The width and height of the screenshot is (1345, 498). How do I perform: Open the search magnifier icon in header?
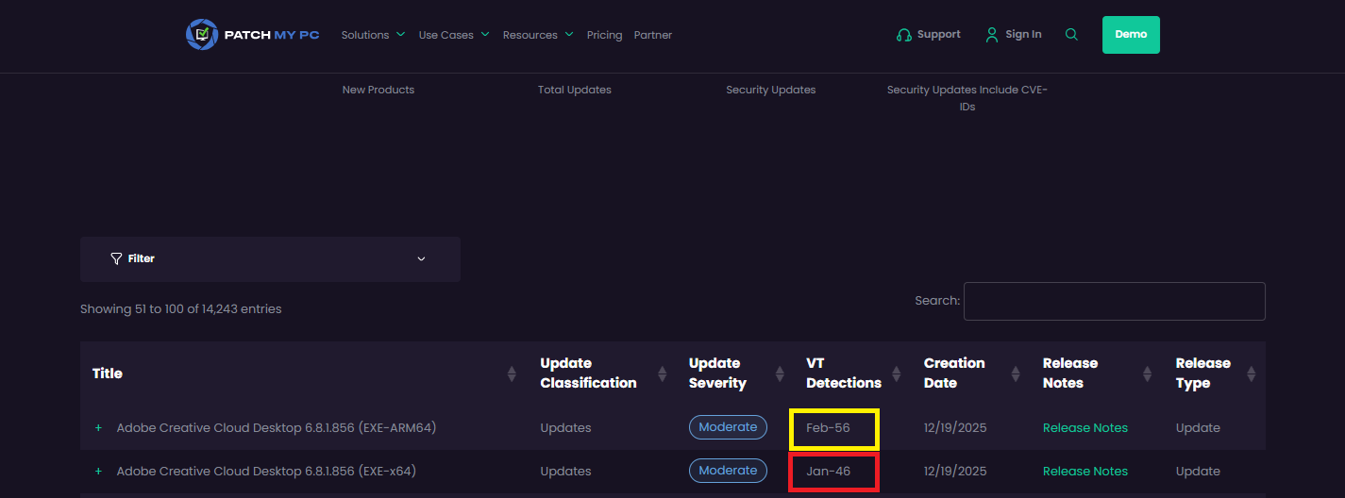1071,35
